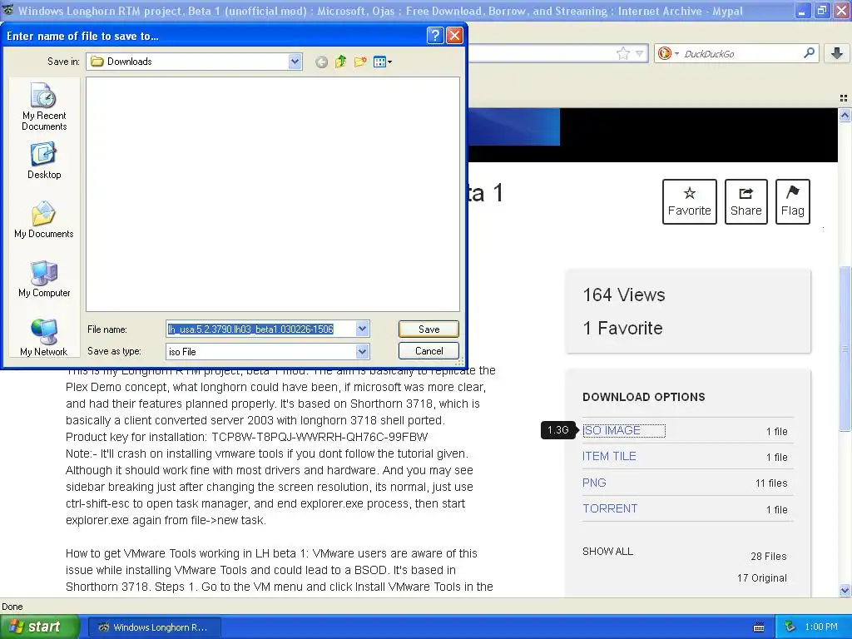
Task: Click the DOWNLOAD OPTIONS heading
Action: pyautogui.click(x=644, y=397)
